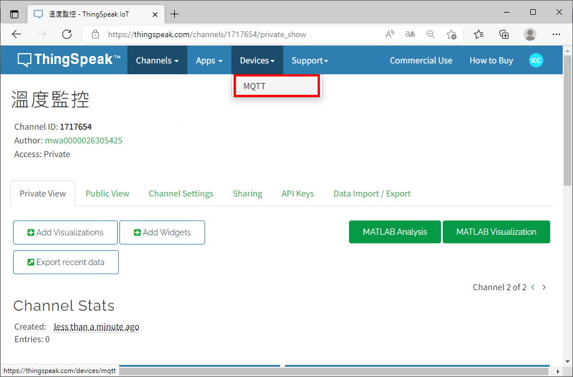Viewport: 573px width, 377px height.
Task: Click the 'Entries: 0' text
Action: coord(32,339)
